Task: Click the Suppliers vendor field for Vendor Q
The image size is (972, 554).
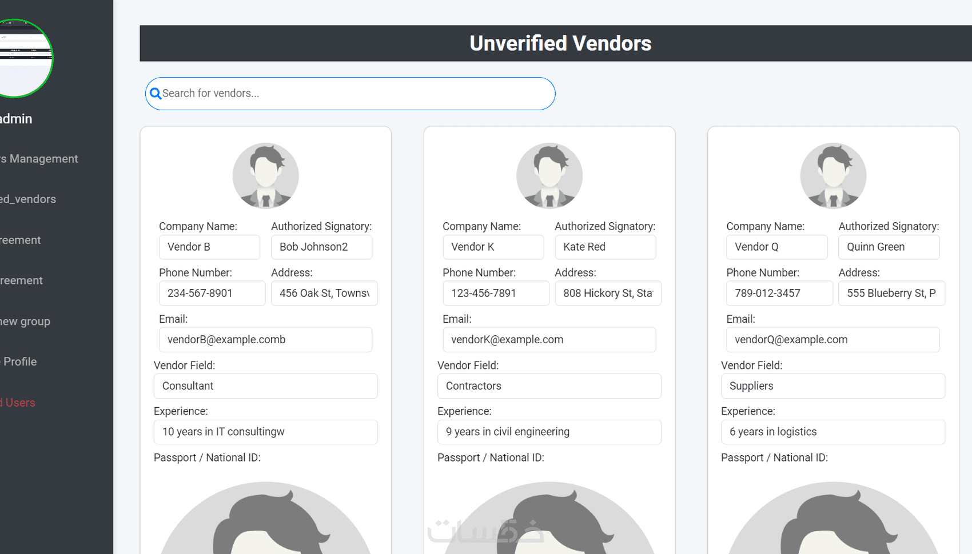Action: coord(832,386)
